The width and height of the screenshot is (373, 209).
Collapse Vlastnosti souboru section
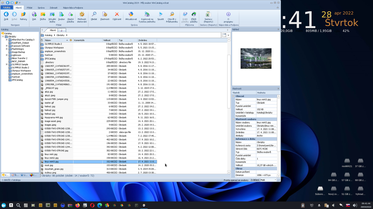[x=233, y=119]
